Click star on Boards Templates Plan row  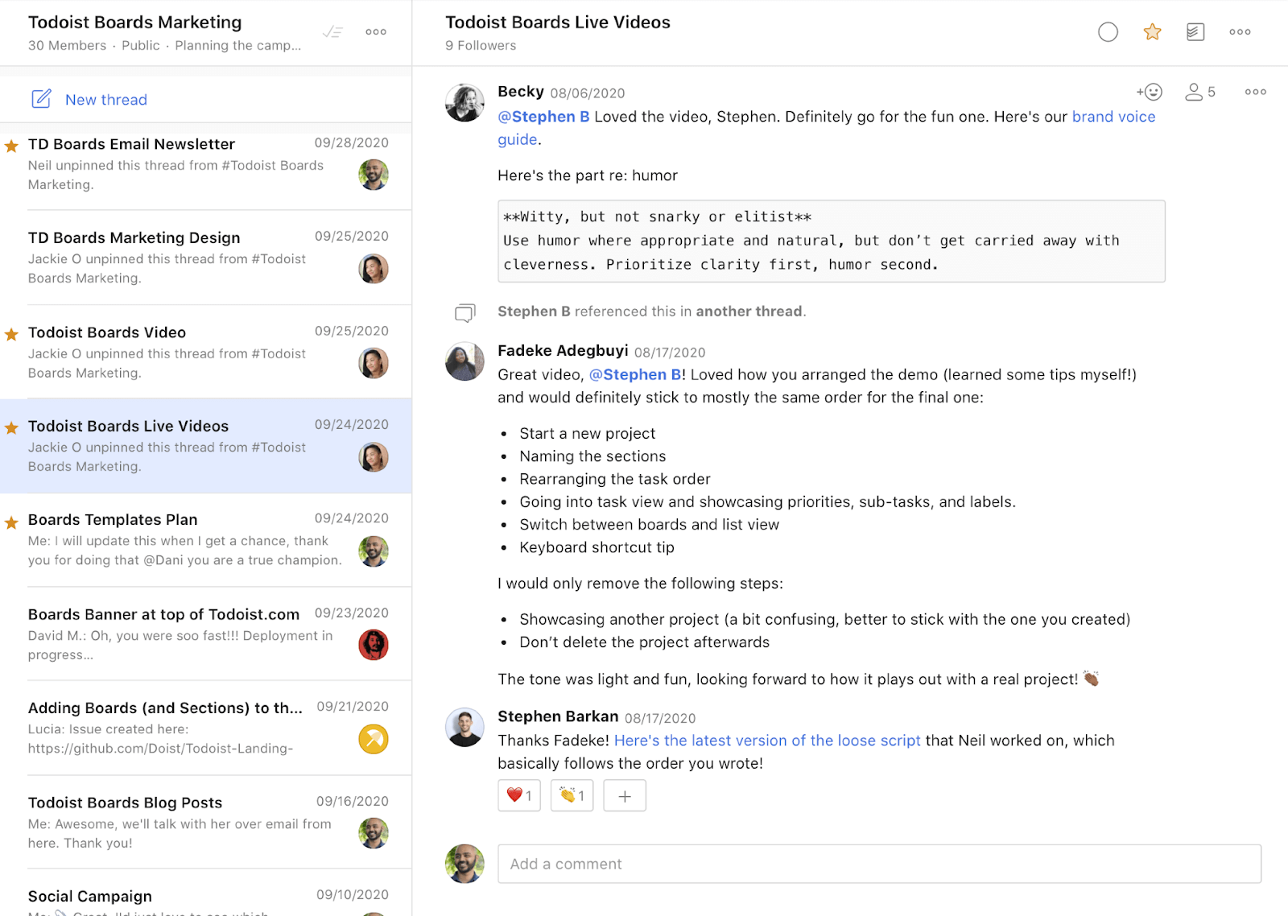[x=11, y=522]
